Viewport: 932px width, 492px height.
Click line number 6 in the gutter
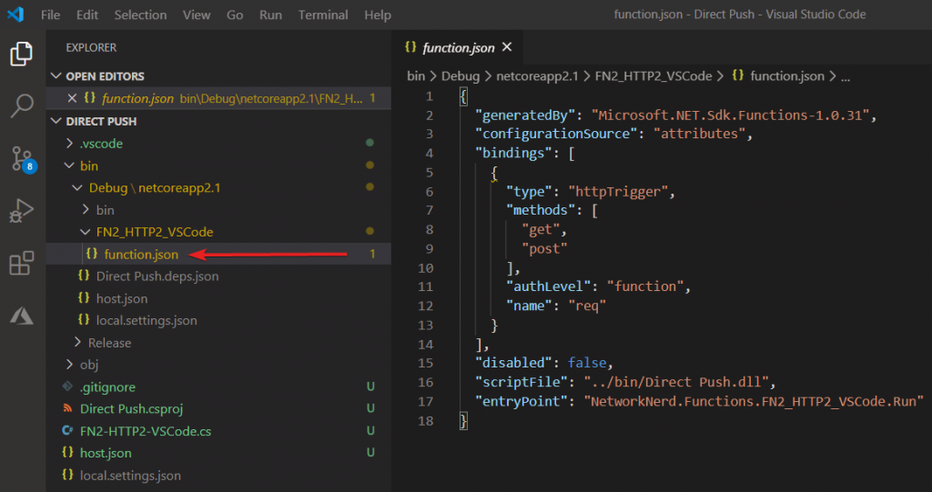tap(430, 191)
